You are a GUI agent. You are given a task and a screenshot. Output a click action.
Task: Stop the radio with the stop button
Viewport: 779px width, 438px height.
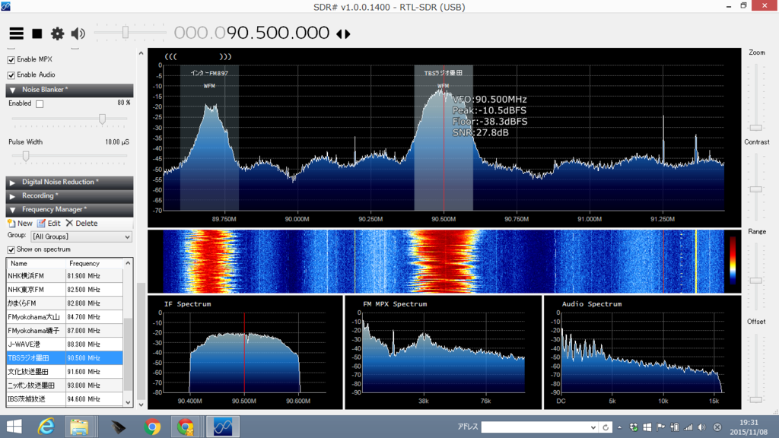(x=37, y=33)
